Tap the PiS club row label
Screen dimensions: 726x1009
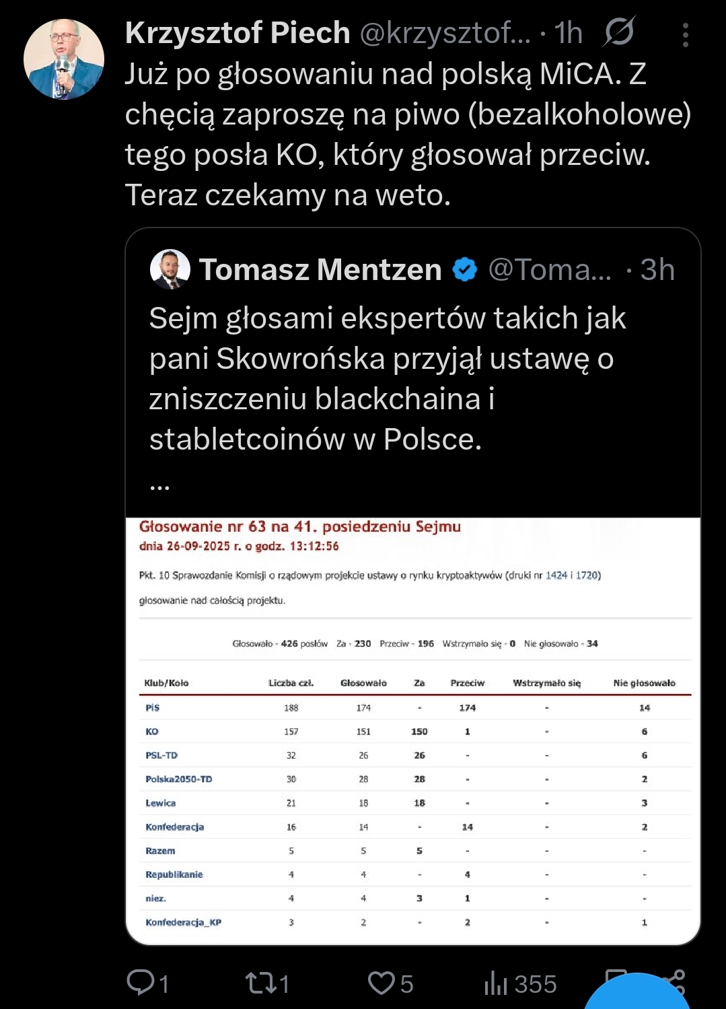tap(153, 707)
